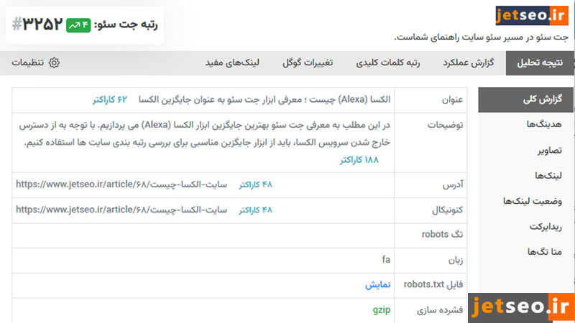Click the فشرده سازی label
The width and height of the screenshot is (575, 323).
point(440,310)
